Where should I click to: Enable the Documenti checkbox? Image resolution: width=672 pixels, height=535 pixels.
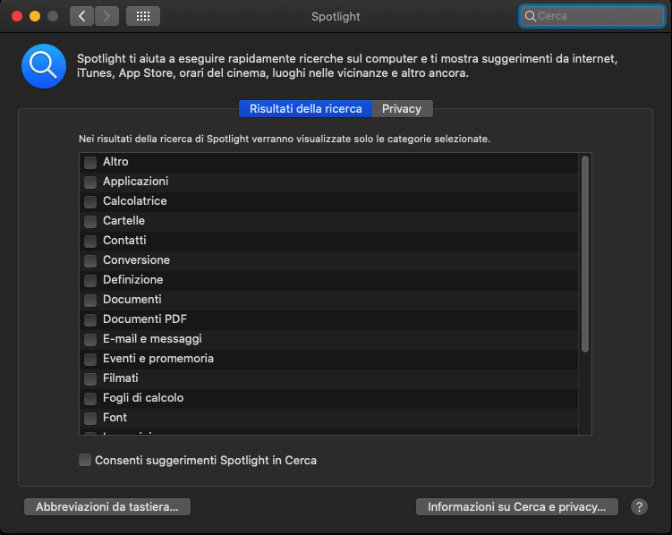(90, 300)
